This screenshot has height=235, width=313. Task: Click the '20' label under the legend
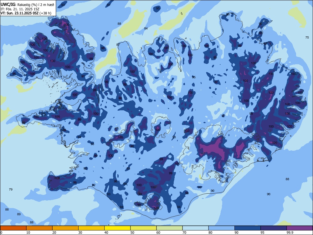(x=54, y=232)
